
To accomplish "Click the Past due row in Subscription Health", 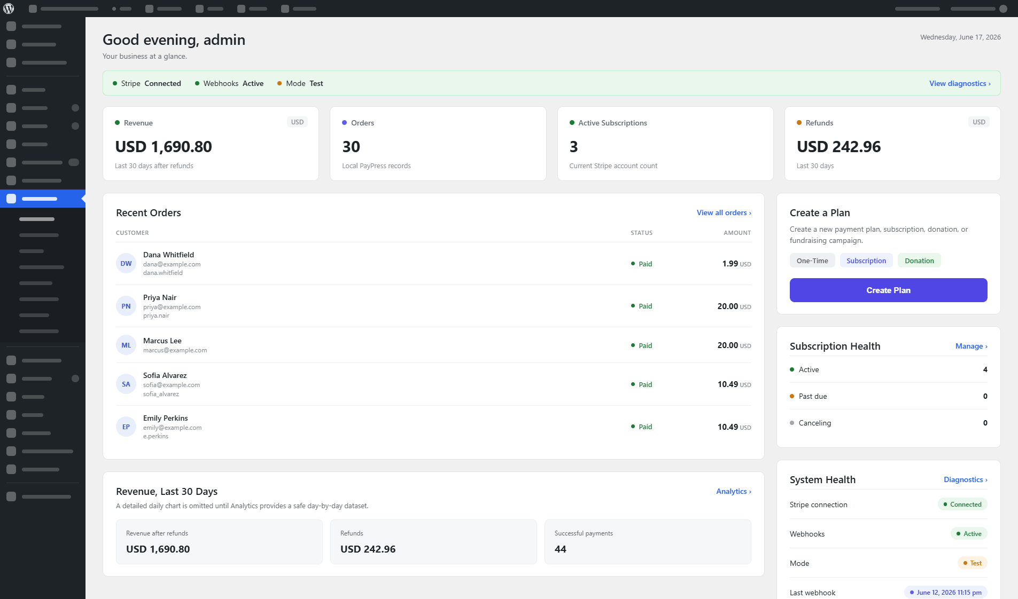I will click(x=888, y=396).
